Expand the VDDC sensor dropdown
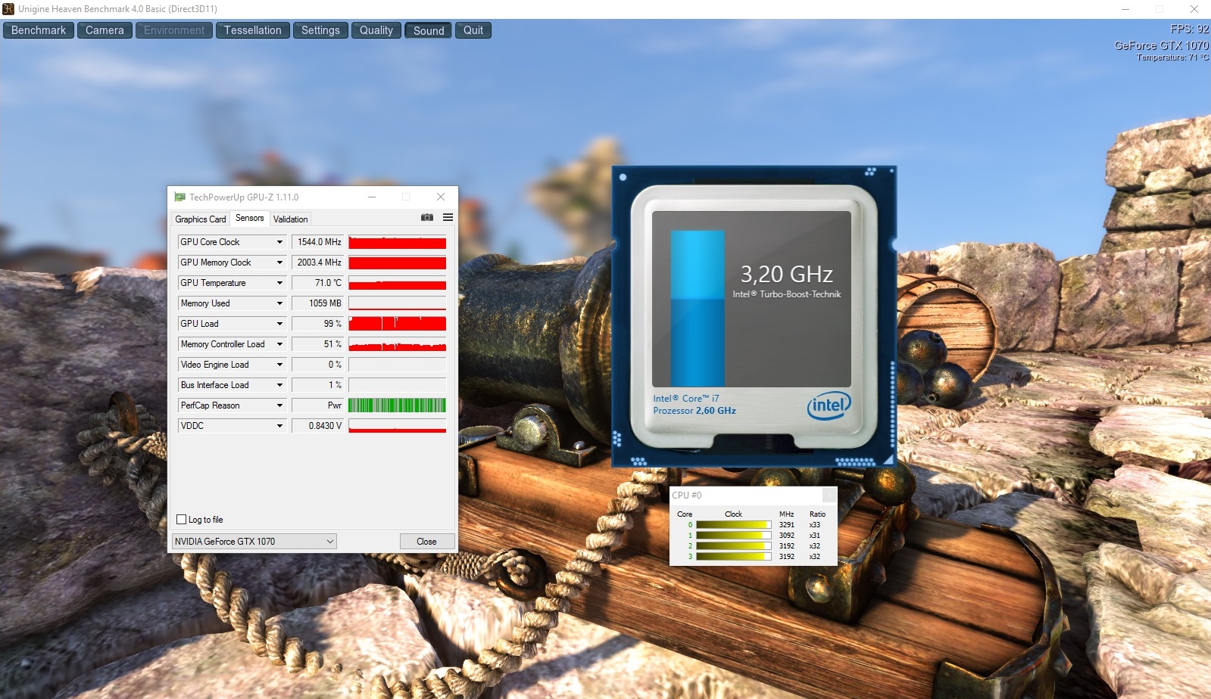The height and width of the screenshot is (699, 1211). pyautogui.click(x=279, y=426)
